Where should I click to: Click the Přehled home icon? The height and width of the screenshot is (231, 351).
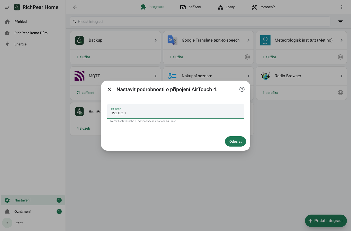[x=7, y=22]
